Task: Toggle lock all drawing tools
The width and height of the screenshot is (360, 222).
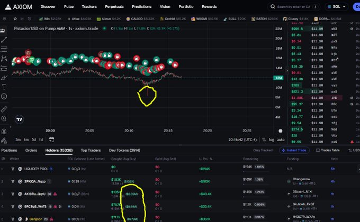Action: pyautogui.click(x=4, y=140)
